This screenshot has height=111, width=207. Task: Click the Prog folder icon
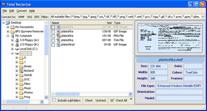coord(21,97)
